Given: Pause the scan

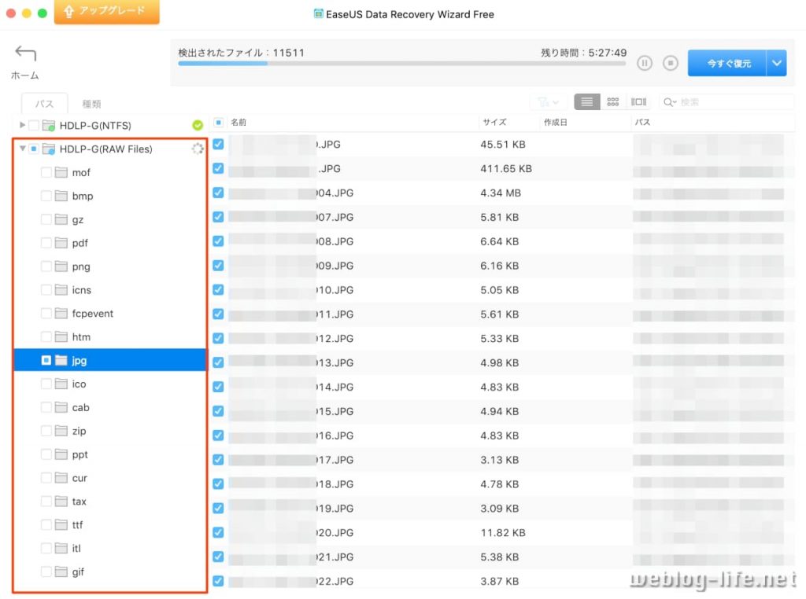Looking at the screenshot, I should click(644, 63).
